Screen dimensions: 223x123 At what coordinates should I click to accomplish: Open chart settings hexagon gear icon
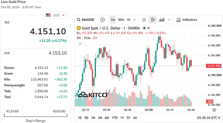point(214,110)
